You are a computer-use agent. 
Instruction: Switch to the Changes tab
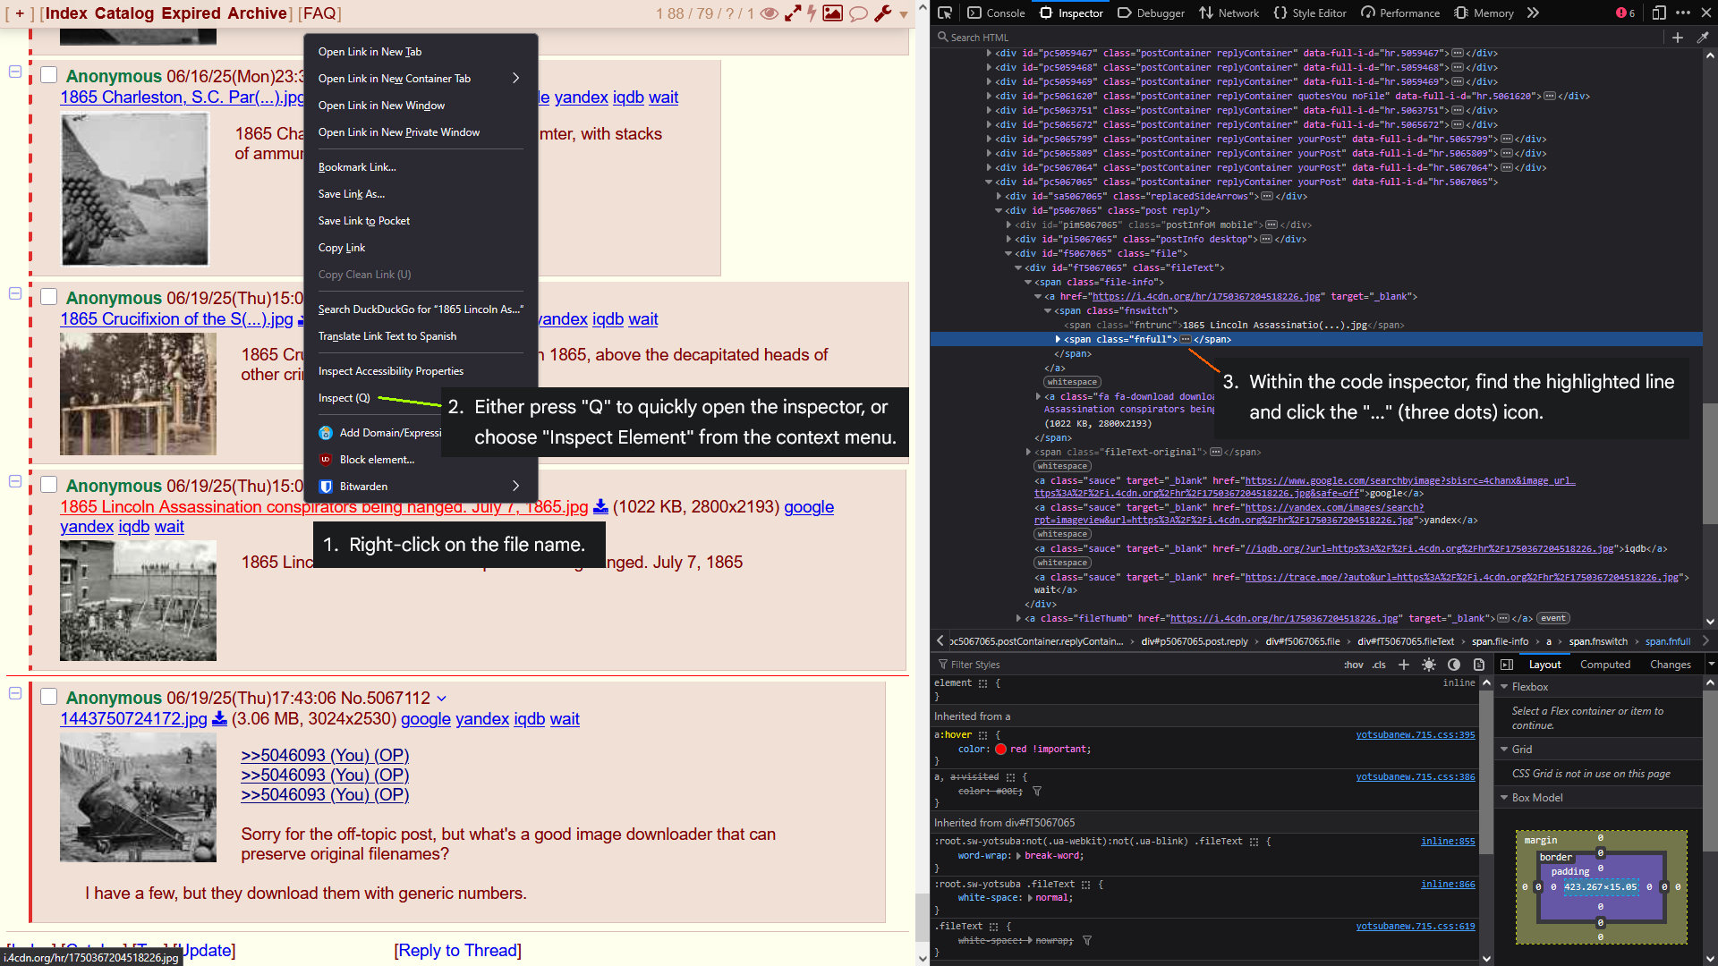coord(1671,665)
